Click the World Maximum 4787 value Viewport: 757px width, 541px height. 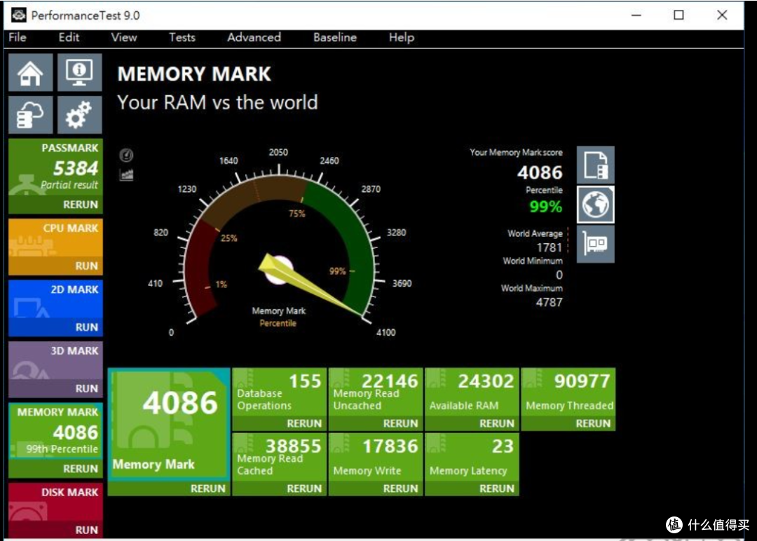(x=550, y=303)
